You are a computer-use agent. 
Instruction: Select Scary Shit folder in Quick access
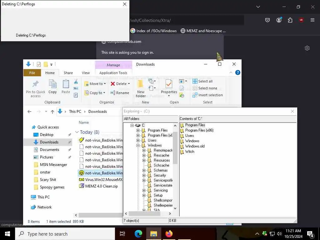click(x=48, y=180)
